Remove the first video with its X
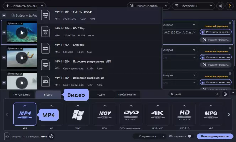 [x=230, y=23]
